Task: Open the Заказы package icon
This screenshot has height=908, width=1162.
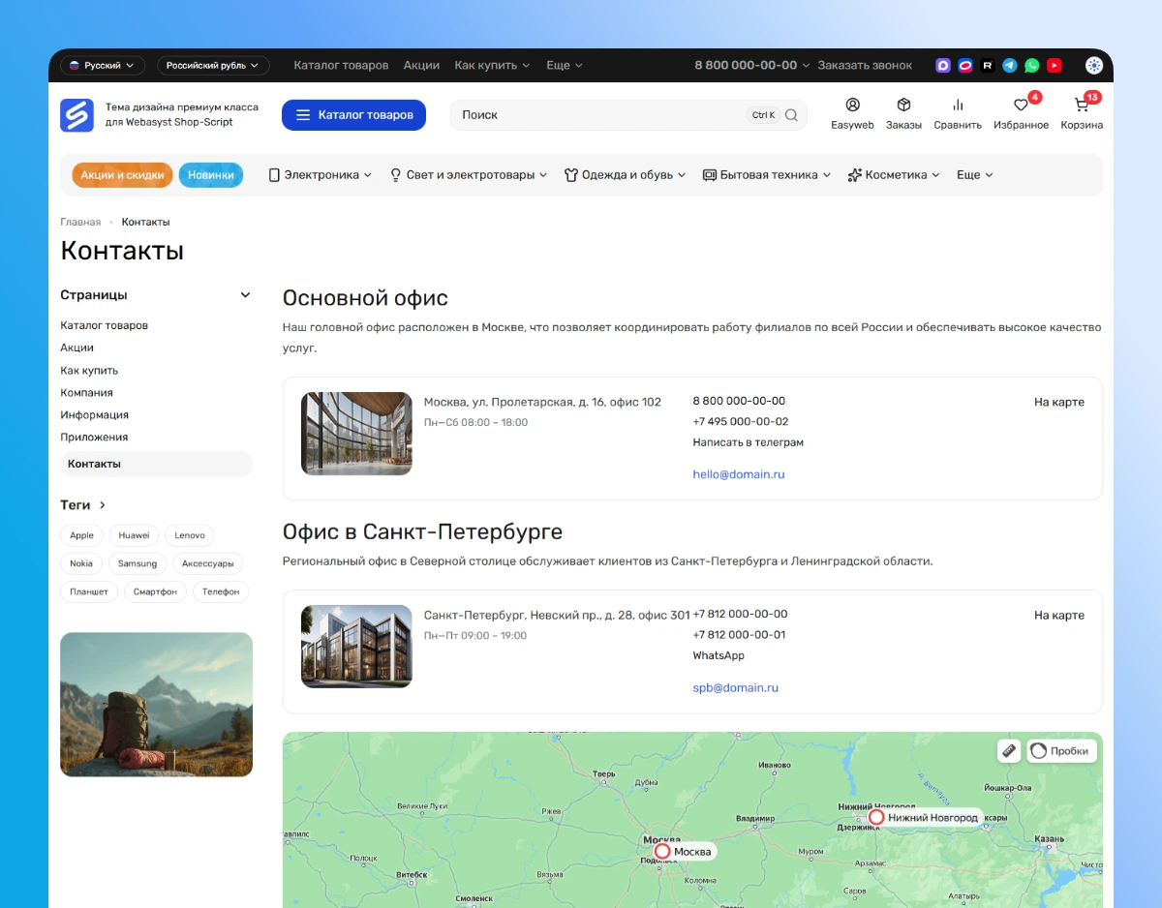Action: pos(903,106)
